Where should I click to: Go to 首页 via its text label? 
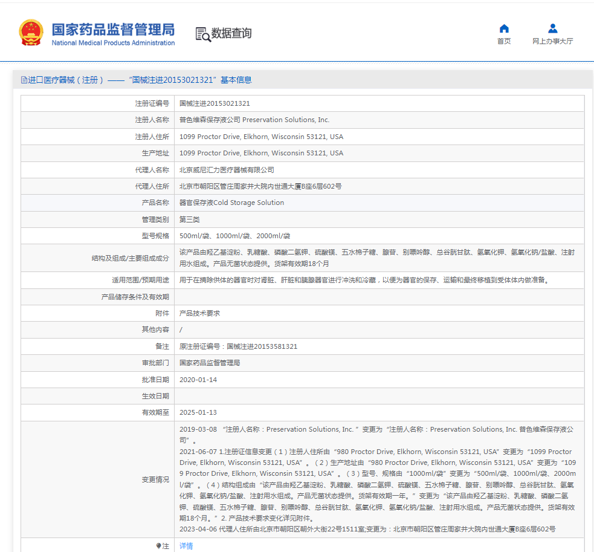click(504, 41)
